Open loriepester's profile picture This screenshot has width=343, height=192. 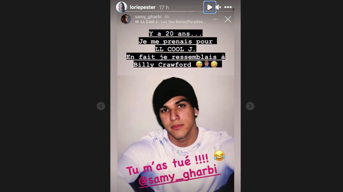pyautogui.click(x=121, y=7)
